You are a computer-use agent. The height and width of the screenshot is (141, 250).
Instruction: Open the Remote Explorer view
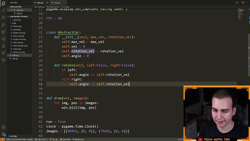(x=4, y=39)
